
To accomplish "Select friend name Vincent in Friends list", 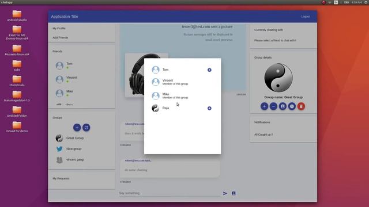I will (71, 78).
